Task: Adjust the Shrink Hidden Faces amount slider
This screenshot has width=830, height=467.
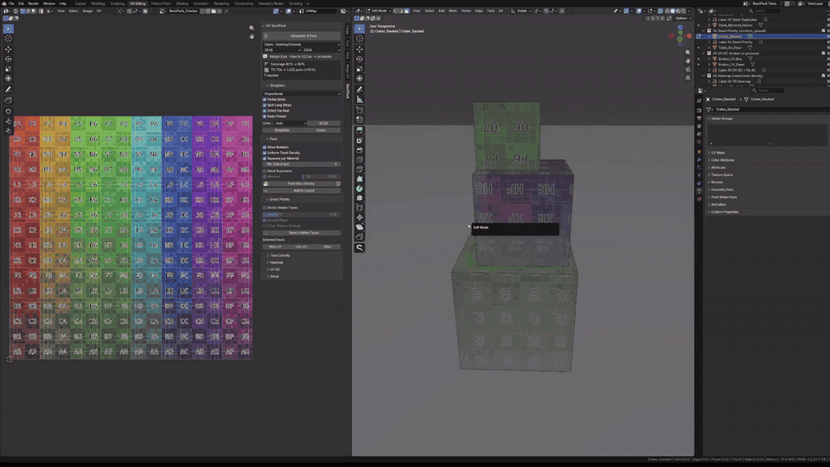Action: 302,214
